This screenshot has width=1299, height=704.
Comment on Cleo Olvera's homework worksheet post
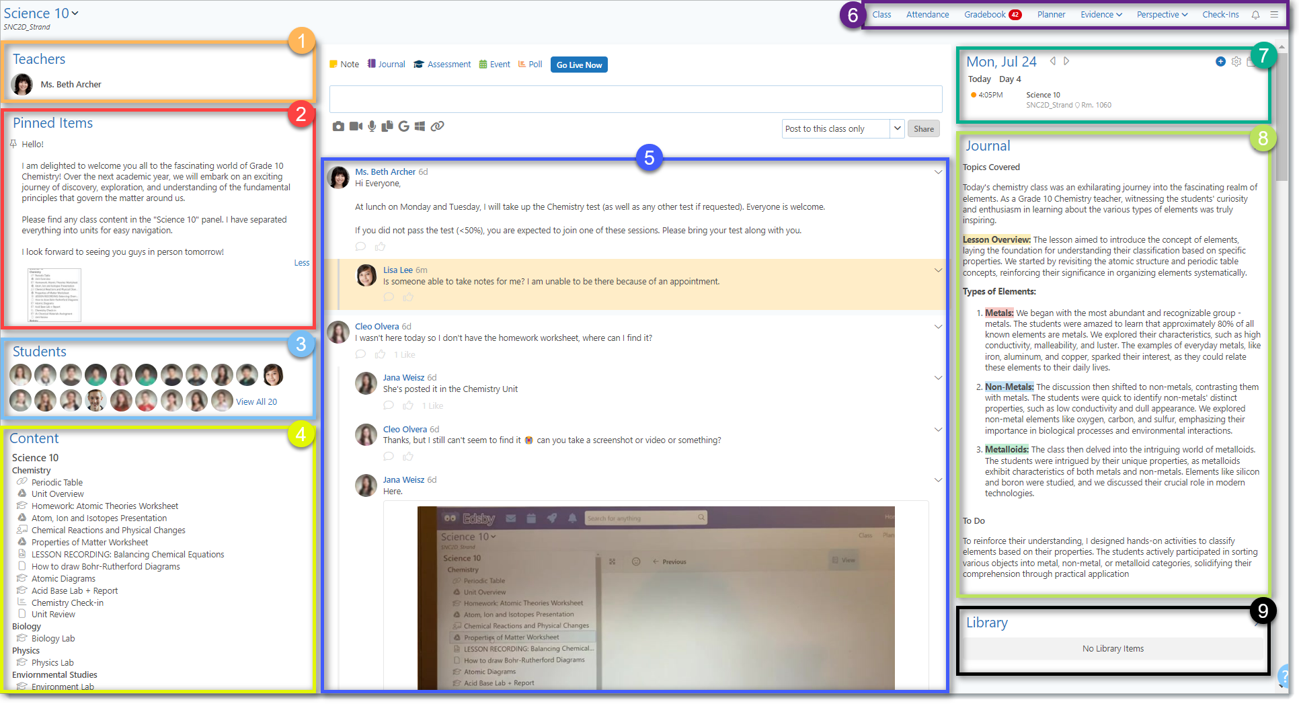coord(360,354)
